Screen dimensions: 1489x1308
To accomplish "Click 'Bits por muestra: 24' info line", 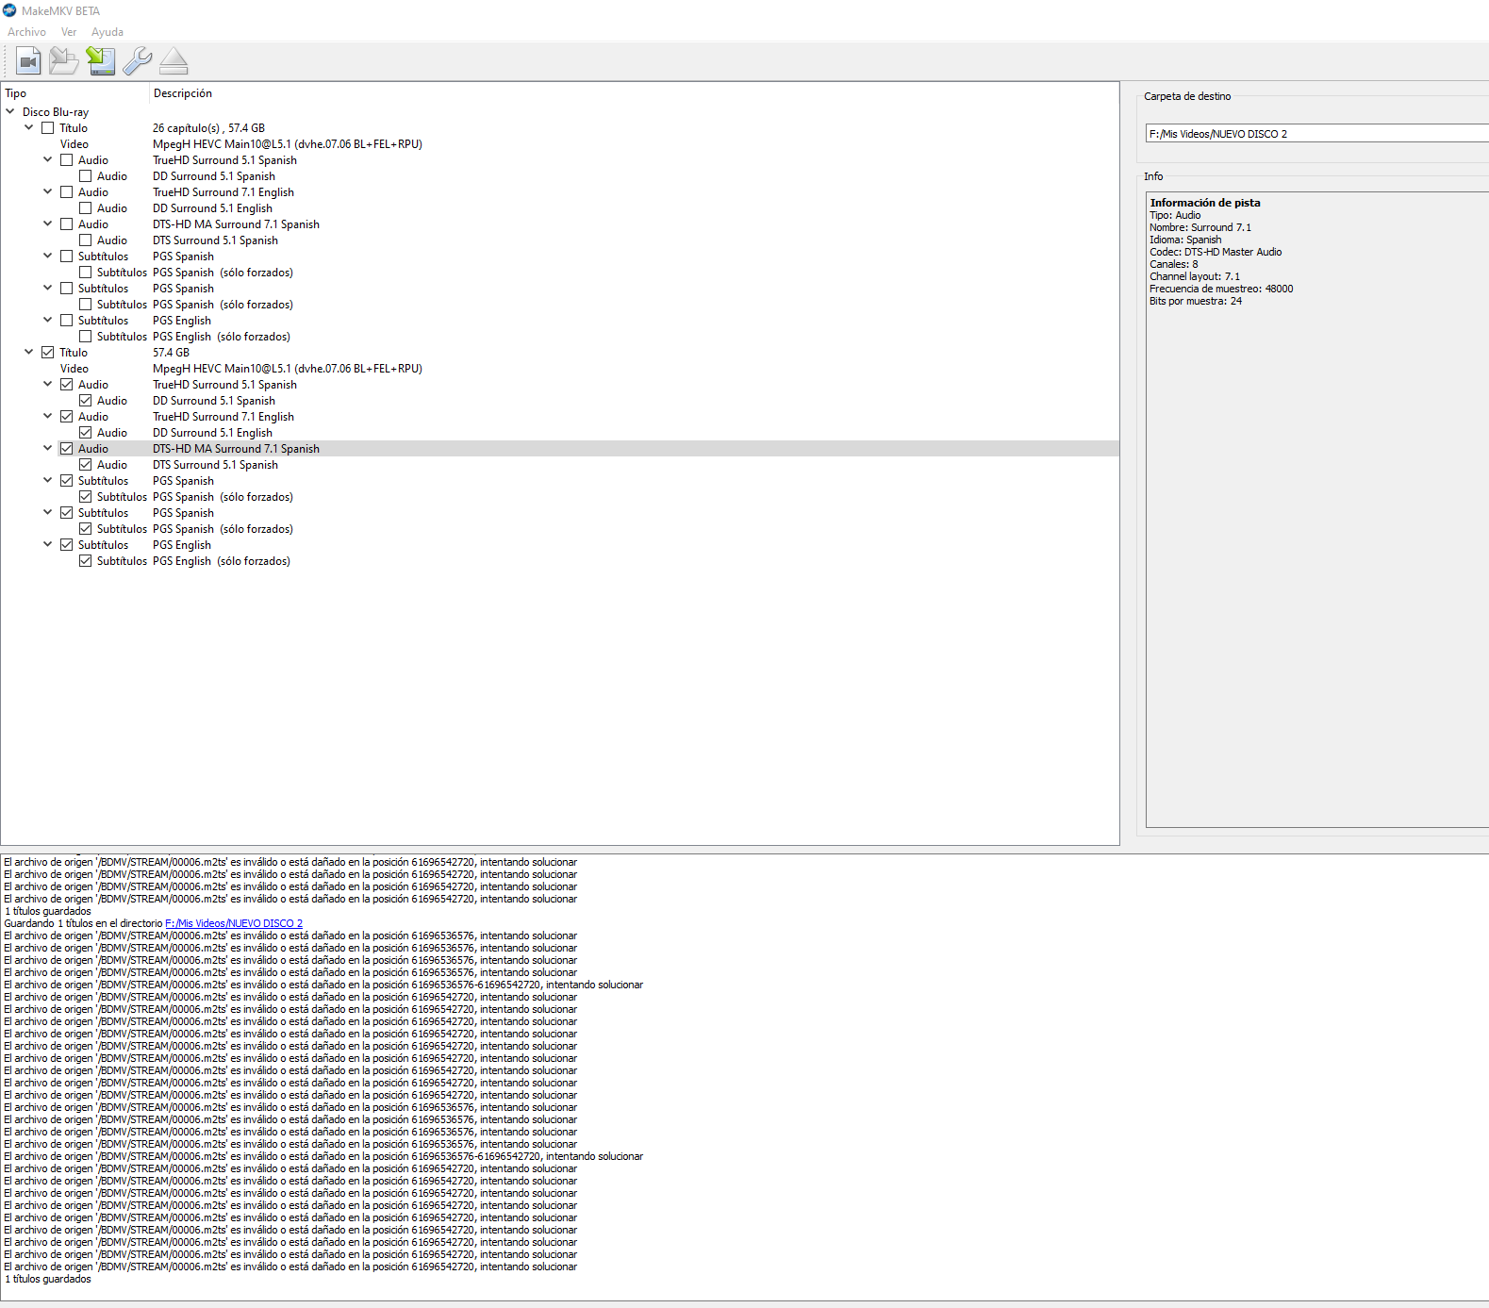I will (x=1196, y=301).
